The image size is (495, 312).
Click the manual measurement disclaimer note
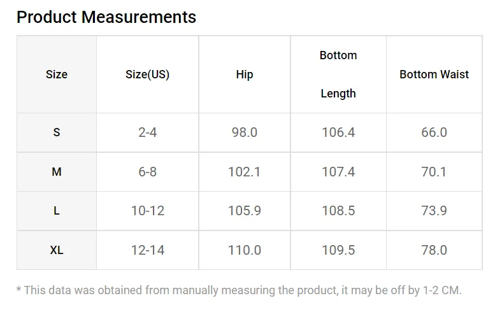pyautogui.click(x=239, y=290)
